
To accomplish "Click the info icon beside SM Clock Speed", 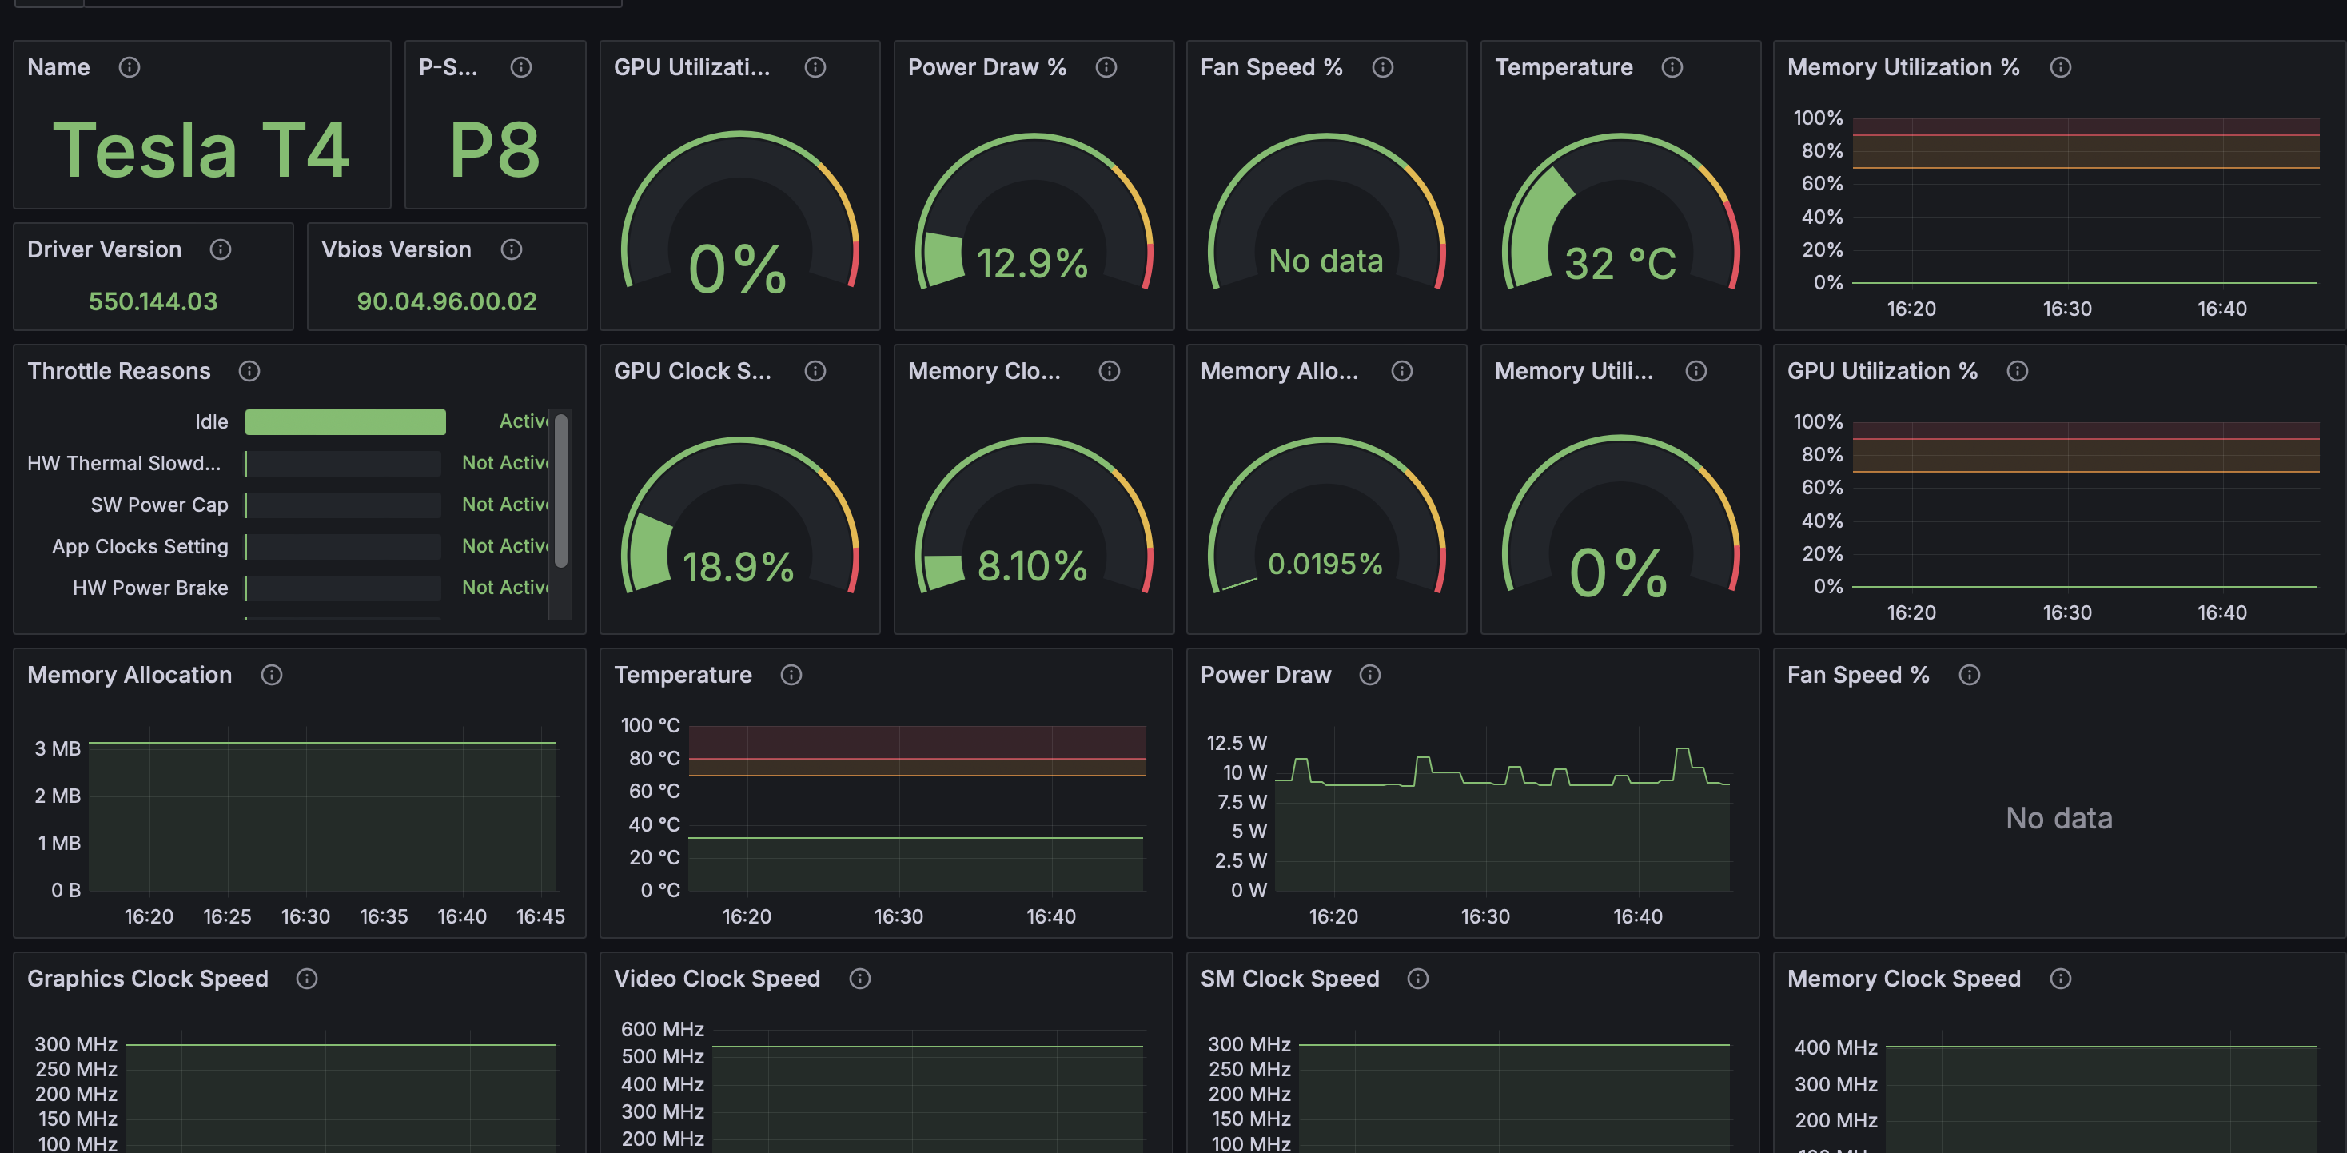I will click(x=1419, y=979).
